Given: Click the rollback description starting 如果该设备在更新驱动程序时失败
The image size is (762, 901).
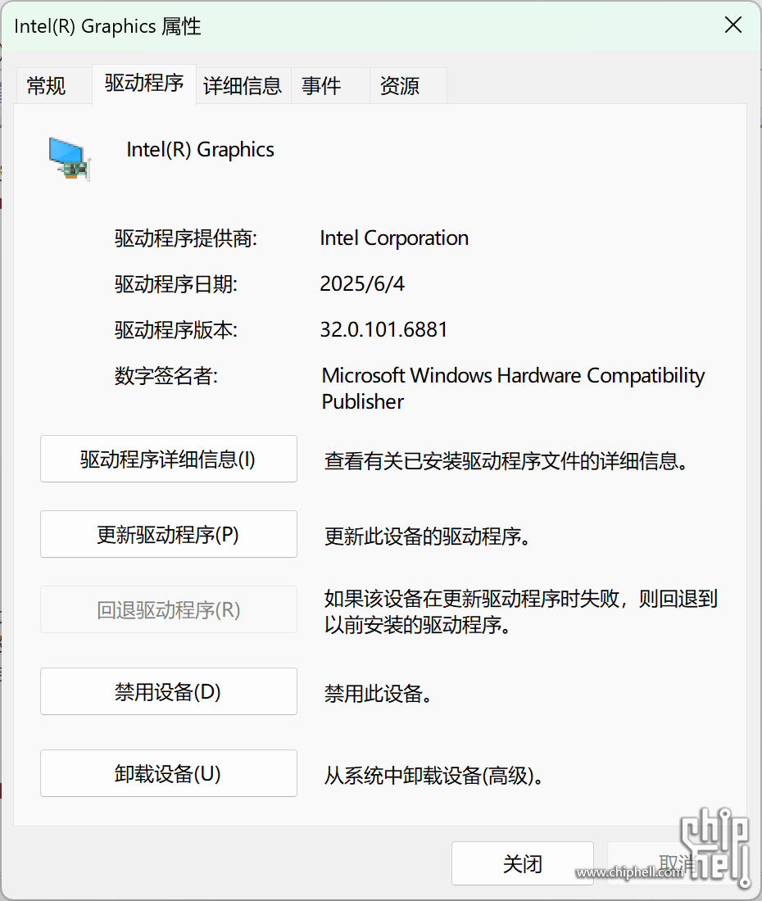Looking at the screenshot, I should (521, 611).
